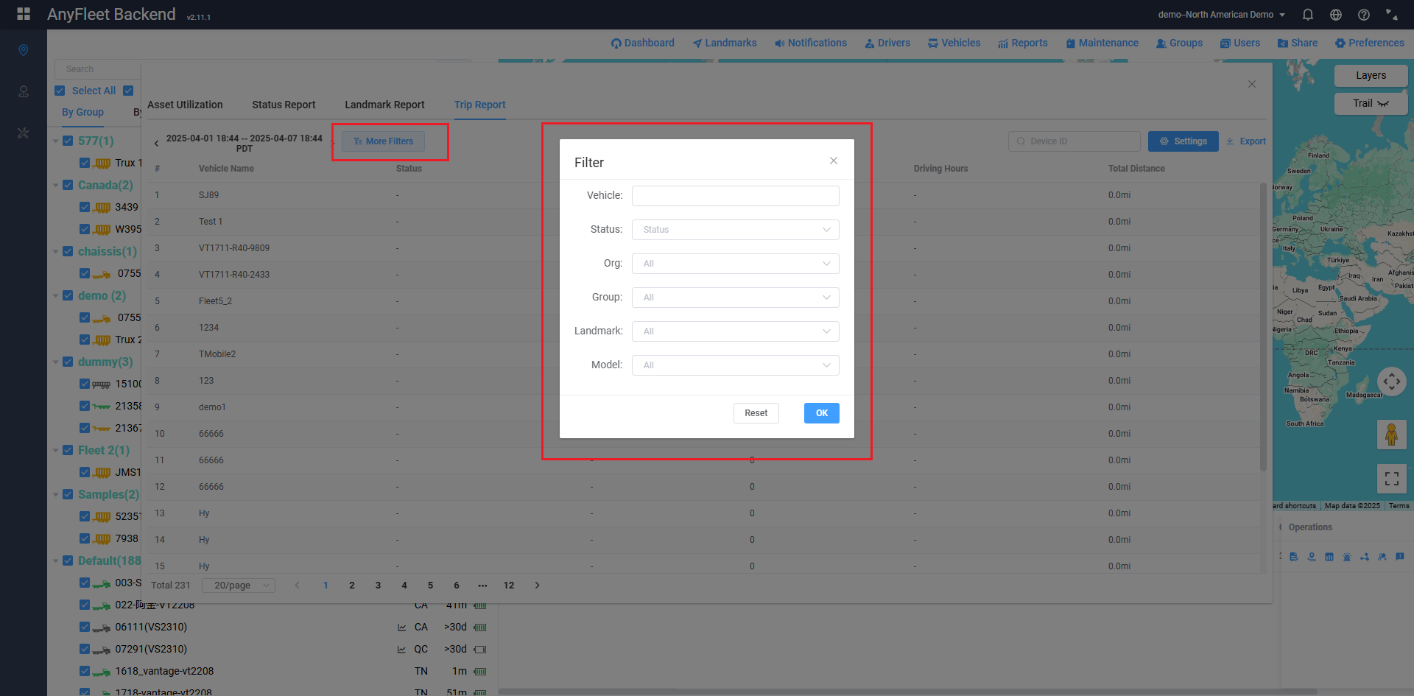This screenshot has height=696, width=1414.
Task: Open the 20/page pagination dropdown
Action: tap(240, 586)
